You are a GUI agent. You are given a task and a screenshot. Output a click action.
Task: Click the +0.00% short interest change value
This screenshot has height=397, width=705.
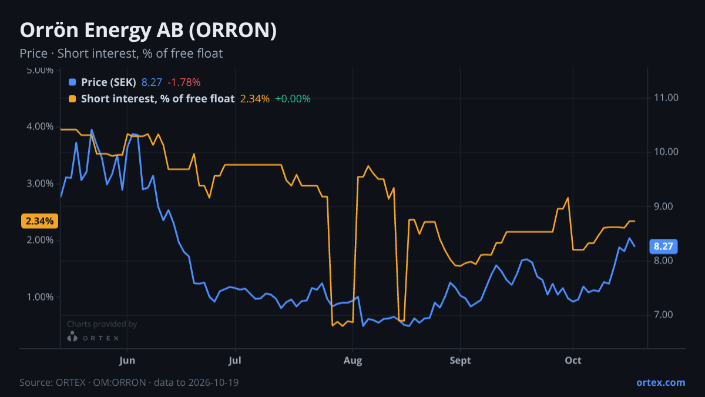pyautogui.click(x=293, y=99)
